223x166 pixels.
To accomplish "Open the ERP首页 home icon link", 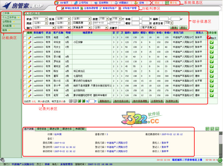I will (62, 3).
